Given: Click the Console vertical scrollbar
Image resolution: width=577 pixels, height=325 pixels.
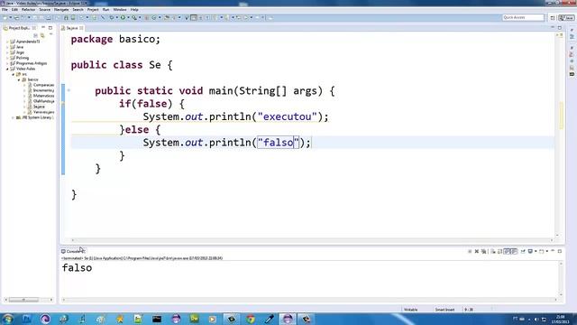Looking at the screenshot, I should coord(561,279).
